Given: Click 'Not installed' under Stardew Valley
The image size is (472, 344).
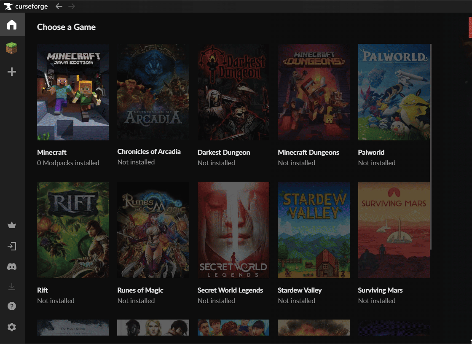Looking at the screenshot, I should [x=297, y=301].
